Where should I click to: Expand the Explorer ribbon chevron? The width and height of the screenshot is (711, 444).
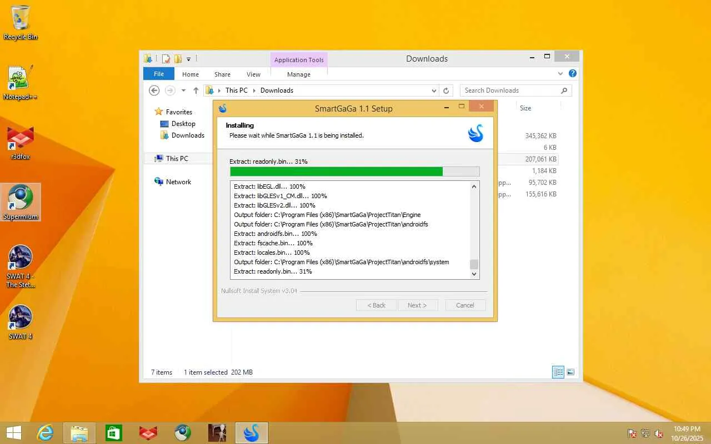[x=560, y=74]
